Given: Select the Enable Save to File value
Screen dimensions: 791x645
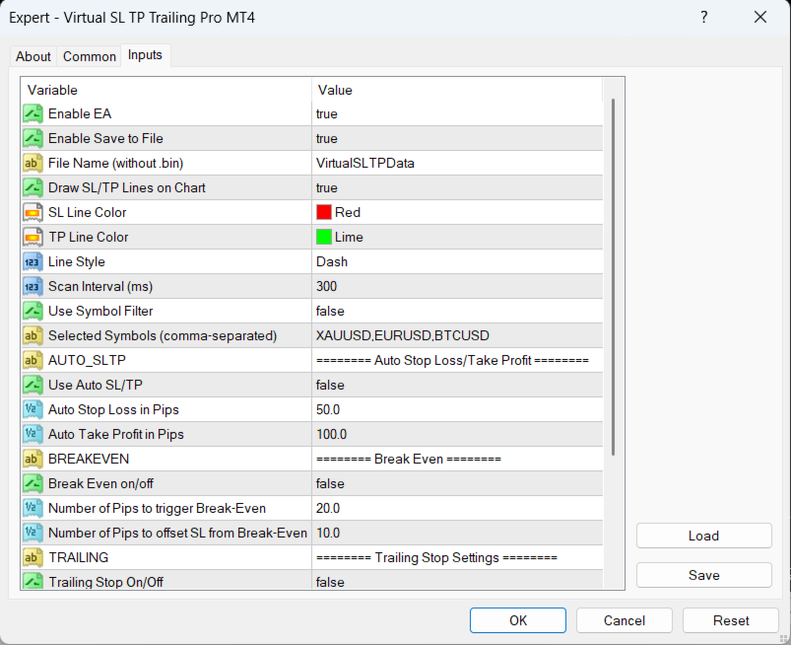Looking at the screenshot, I should (x=327, y=139).
